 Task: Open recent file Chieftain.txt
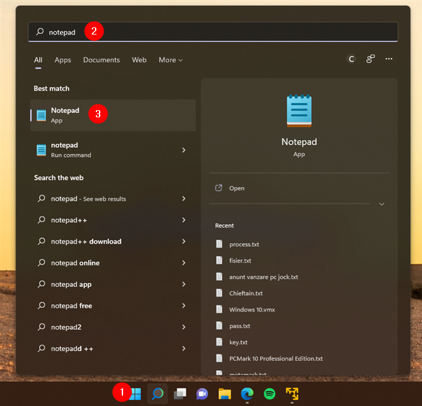(x=246, y=293)
